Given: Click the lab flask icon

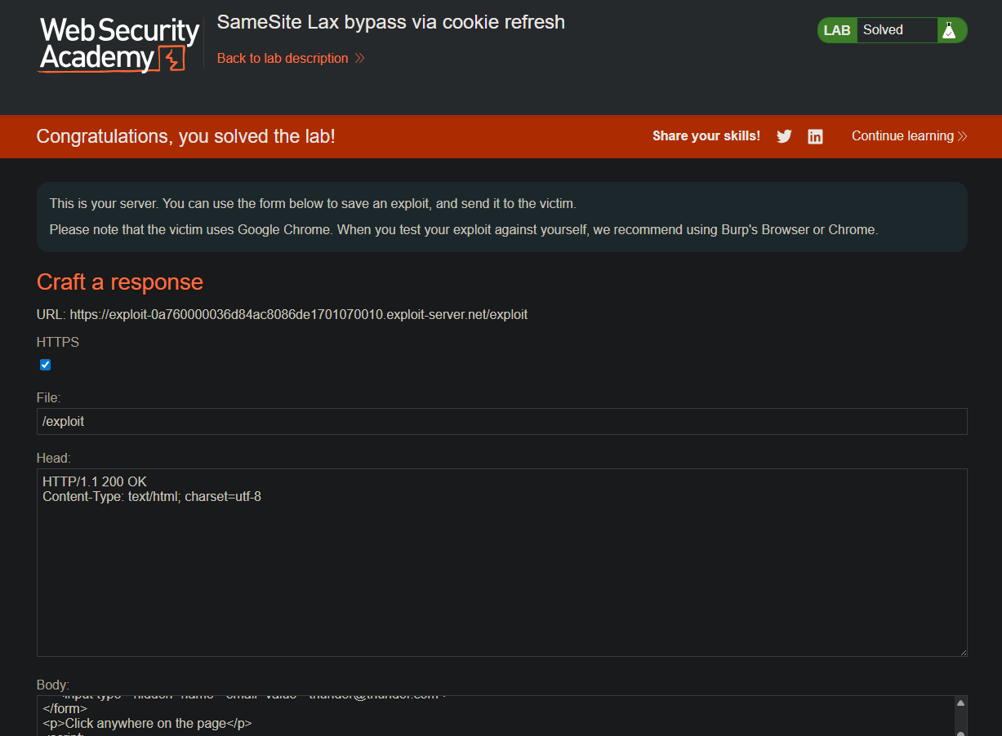Looking at the screenshot, I should click(948, 30).
